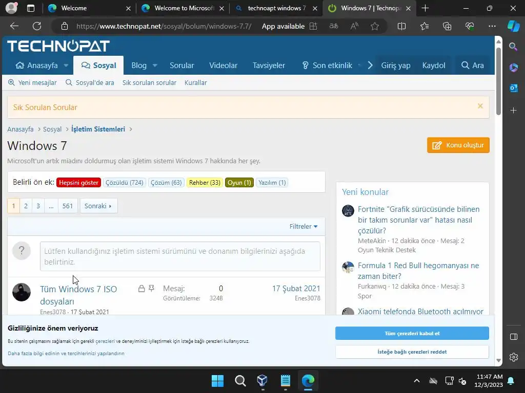The image size is (525, 393).
Task: Filter by Çözüldü (724) prefix
Action: pos(125,183)
